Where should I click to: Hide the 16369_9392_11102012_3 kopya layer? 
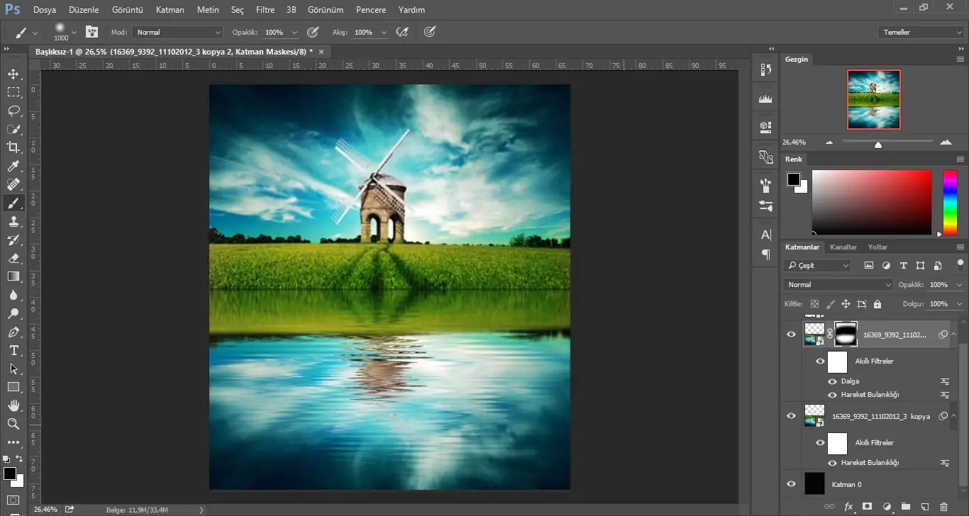(792, 416)
